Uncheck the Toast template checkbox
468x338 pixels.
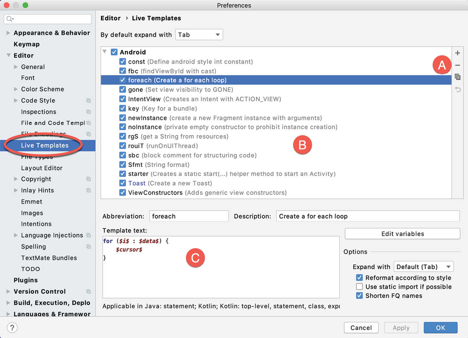coord(123,183)
